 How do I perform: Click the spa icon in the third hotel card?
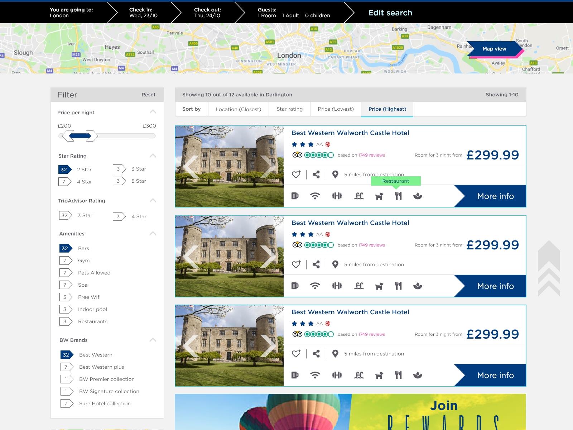pos(418,375)
